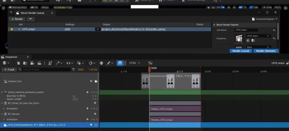
Task: Open the pencil edit options dropdown
Action: click(110, 63)
